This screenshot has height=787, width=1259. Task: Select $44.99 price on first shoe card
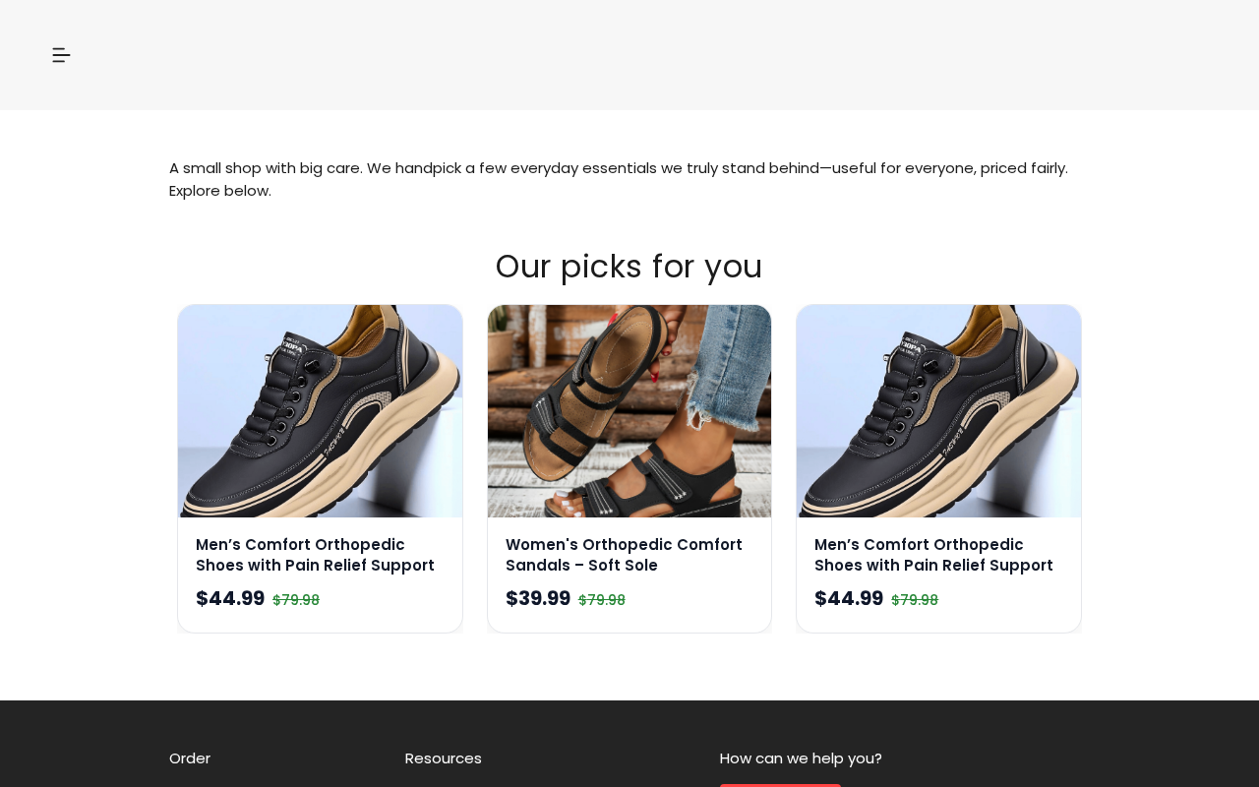(230, 598)
